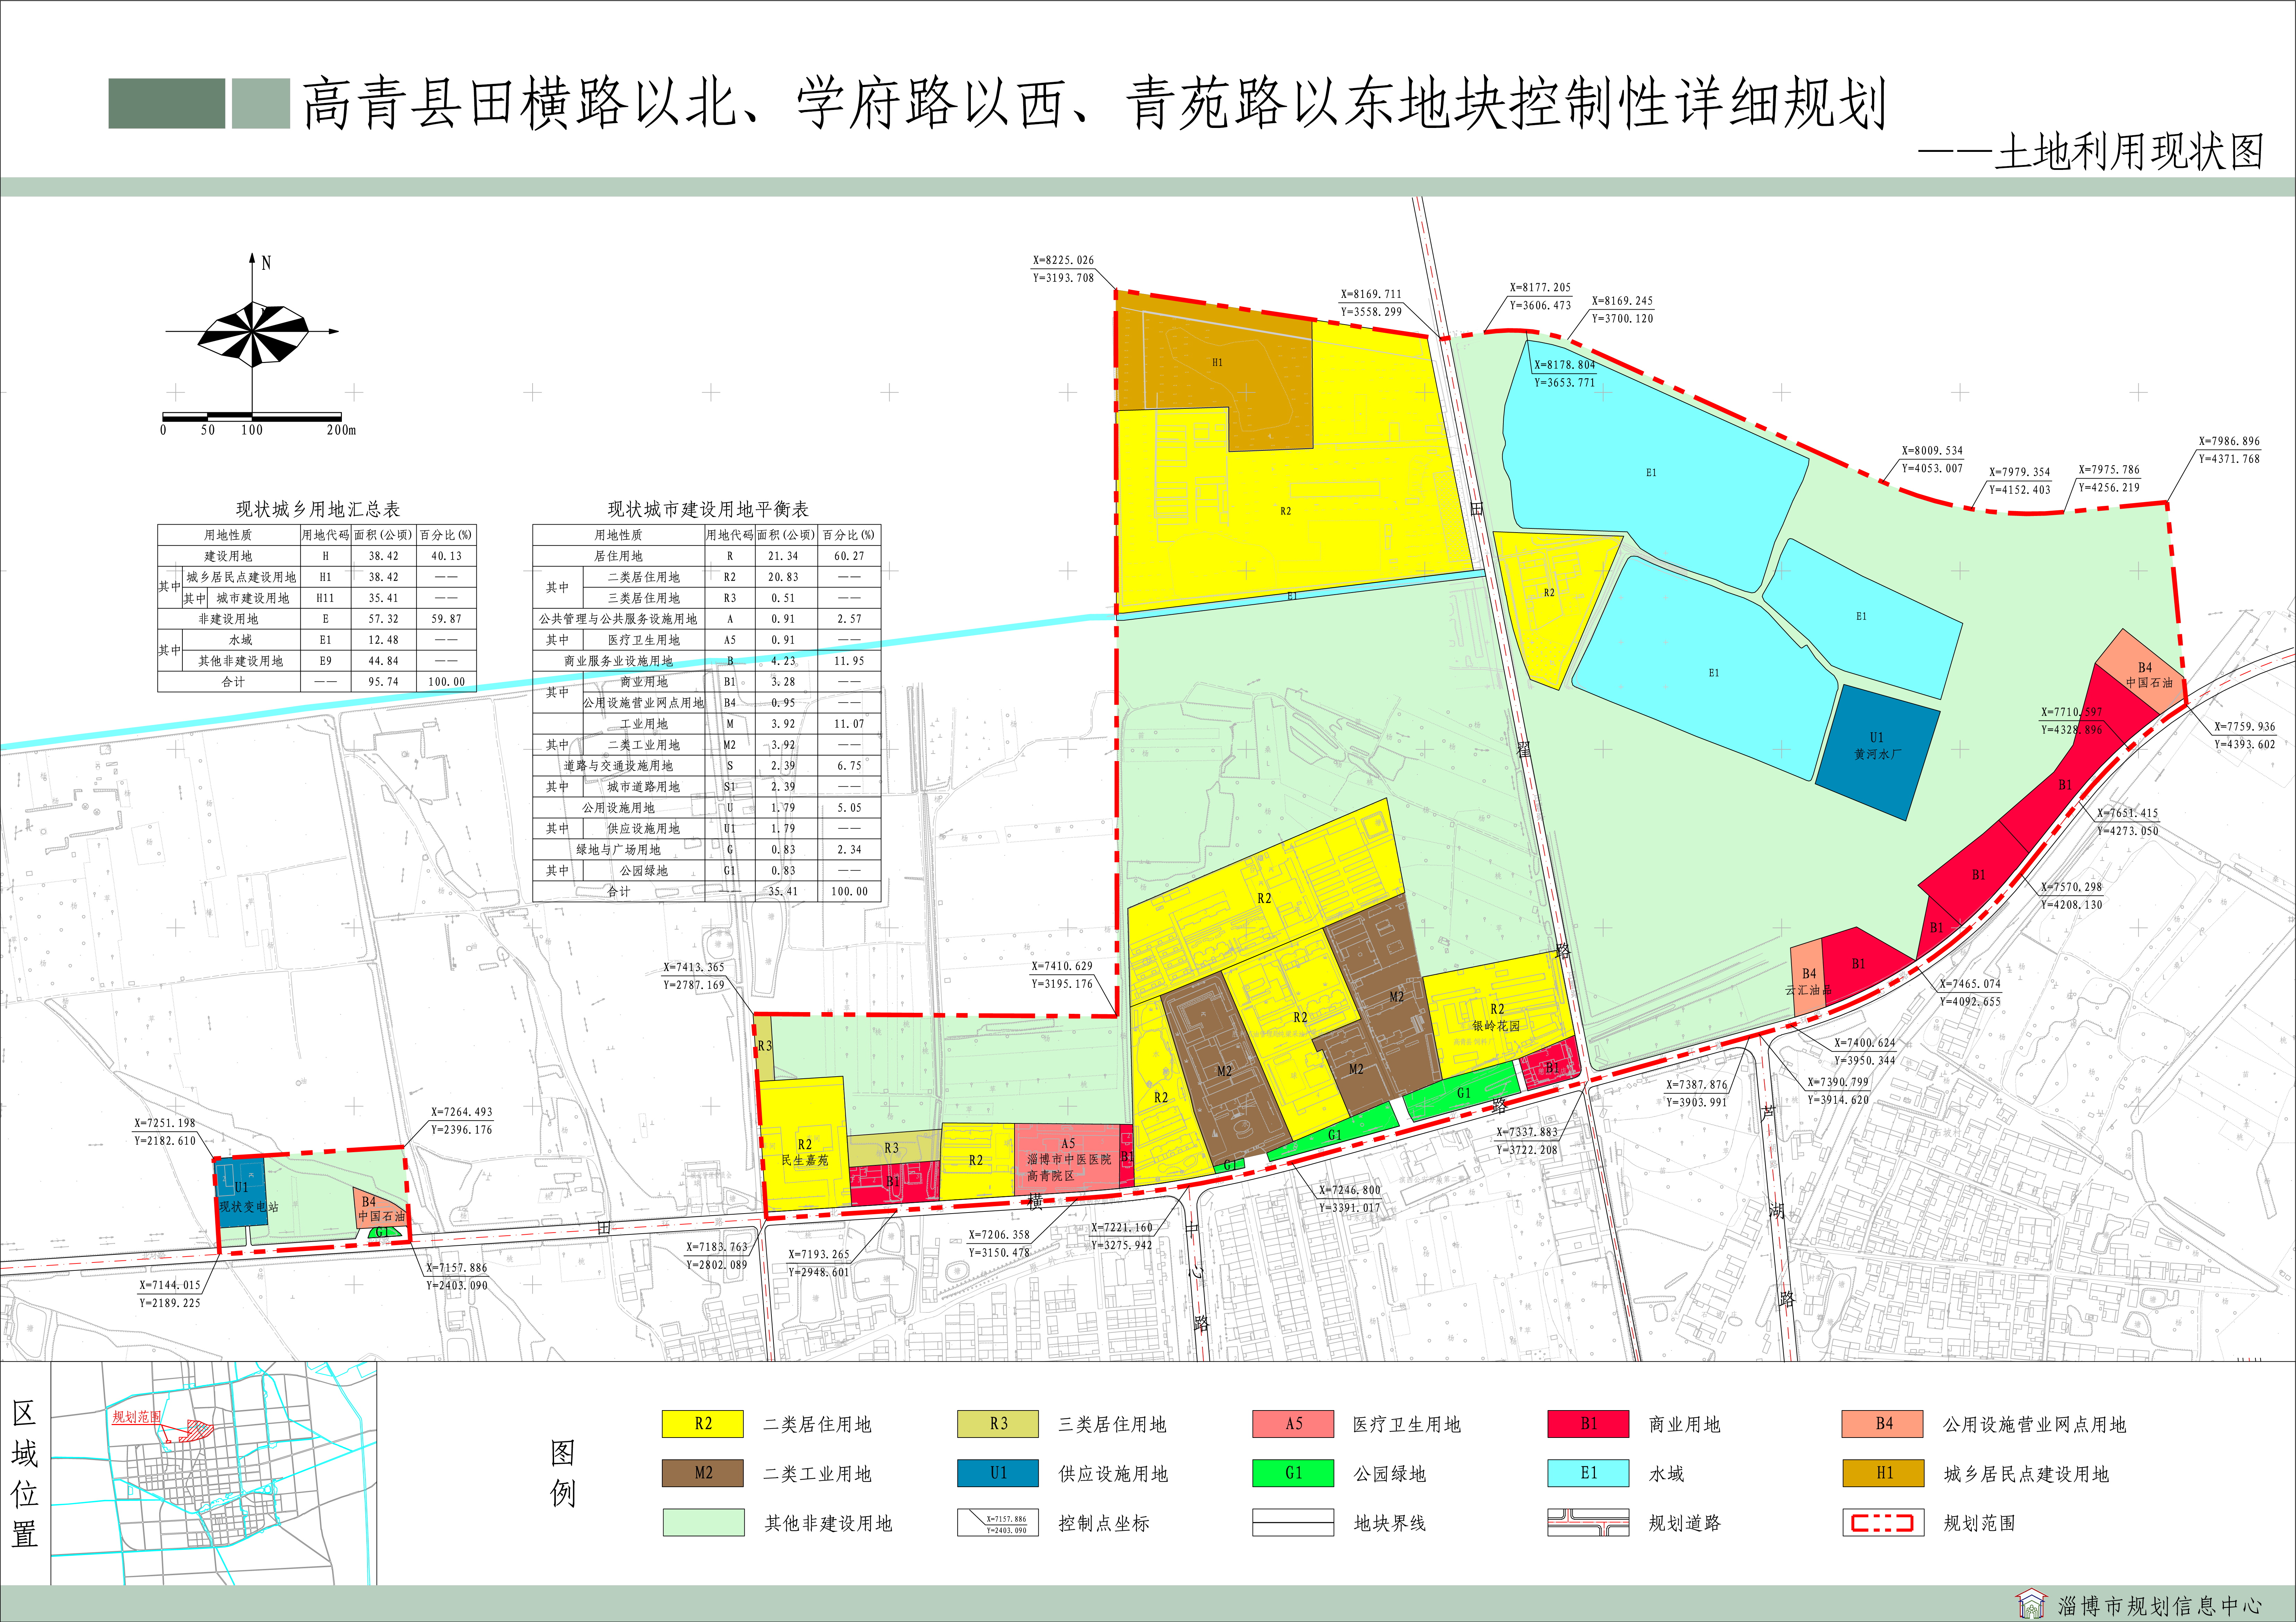Click the 城乡居民点建设用地 legend text
Image resolution: width=2296 pixels, height=1622 pixels.
click(2026, 1474)
